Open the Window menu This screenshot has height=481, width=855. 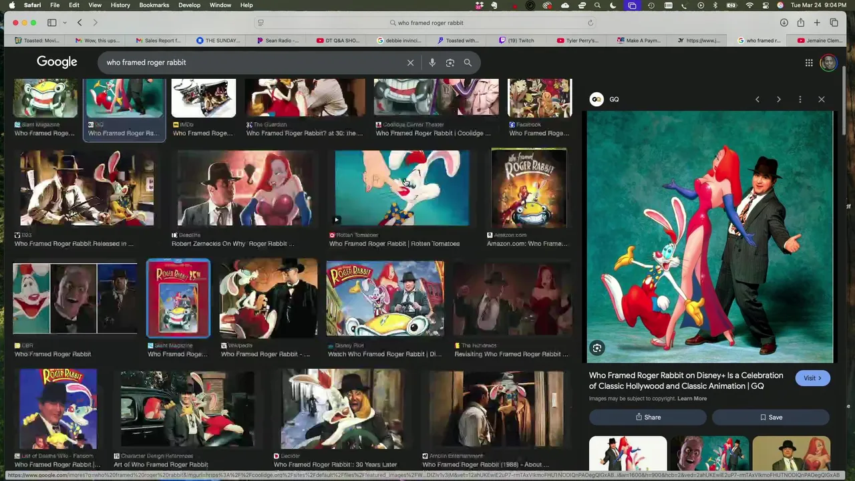(220, 5)
